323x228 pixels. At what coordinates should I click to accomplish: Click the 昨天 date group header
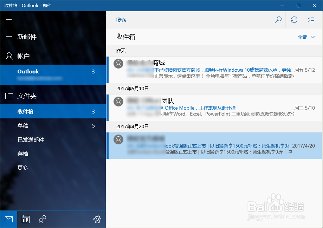(x=214, y=51)
